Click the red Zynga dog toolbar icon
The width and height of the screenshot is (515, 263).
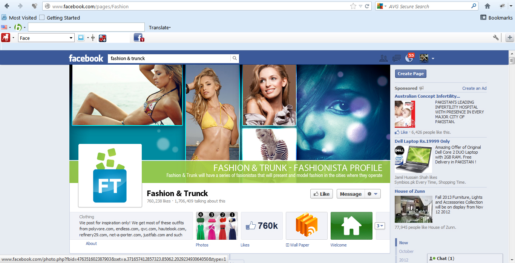coord(6,38)
